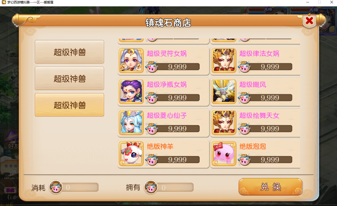
Task: Pick the pink 绝版泡泡 icon
Action: tap(224, 153)
